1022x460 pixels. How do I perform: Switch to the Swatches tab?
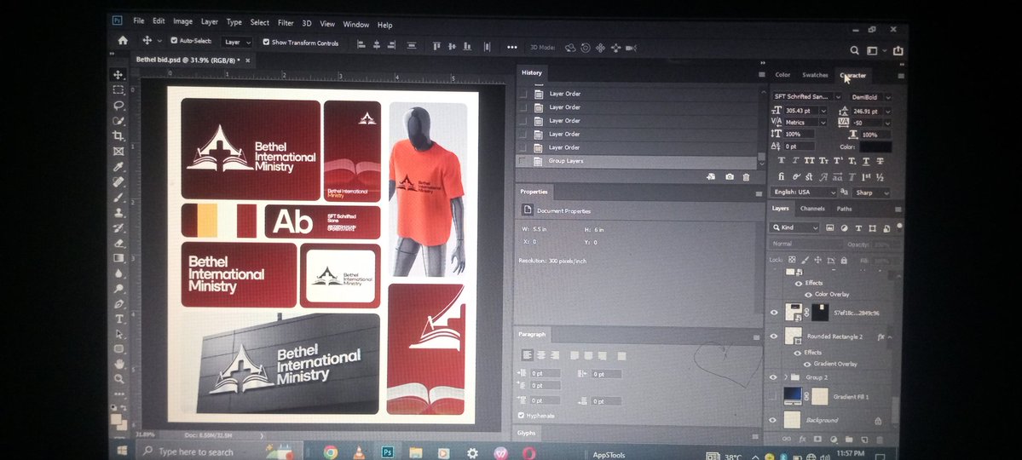[815, 75]
